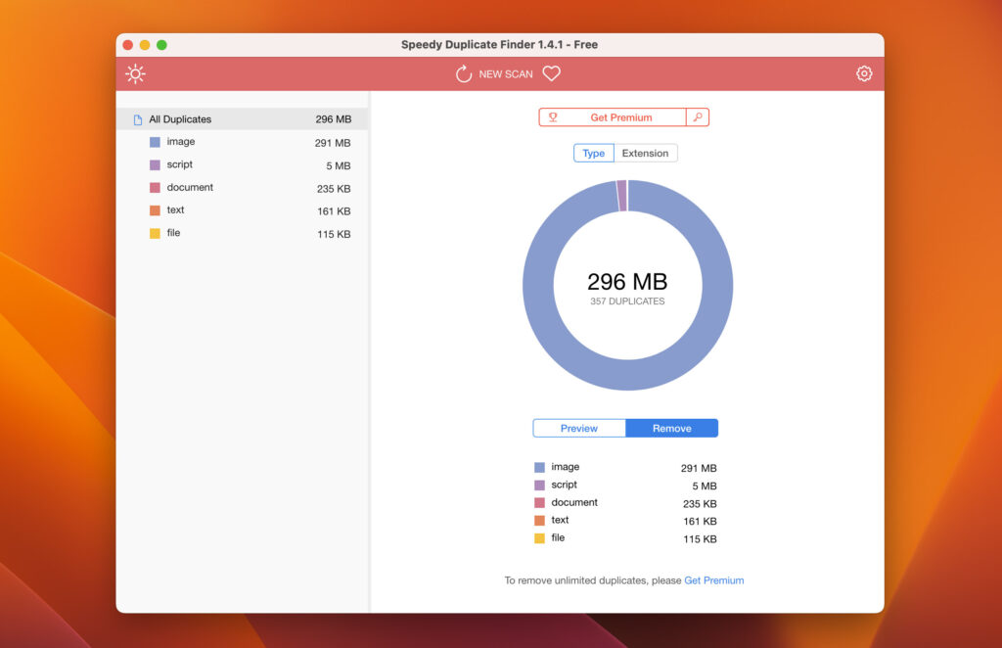Click the key icon beside Get Premium
The width and height of the screenshot is (1002, 648).
pos(698,116)
